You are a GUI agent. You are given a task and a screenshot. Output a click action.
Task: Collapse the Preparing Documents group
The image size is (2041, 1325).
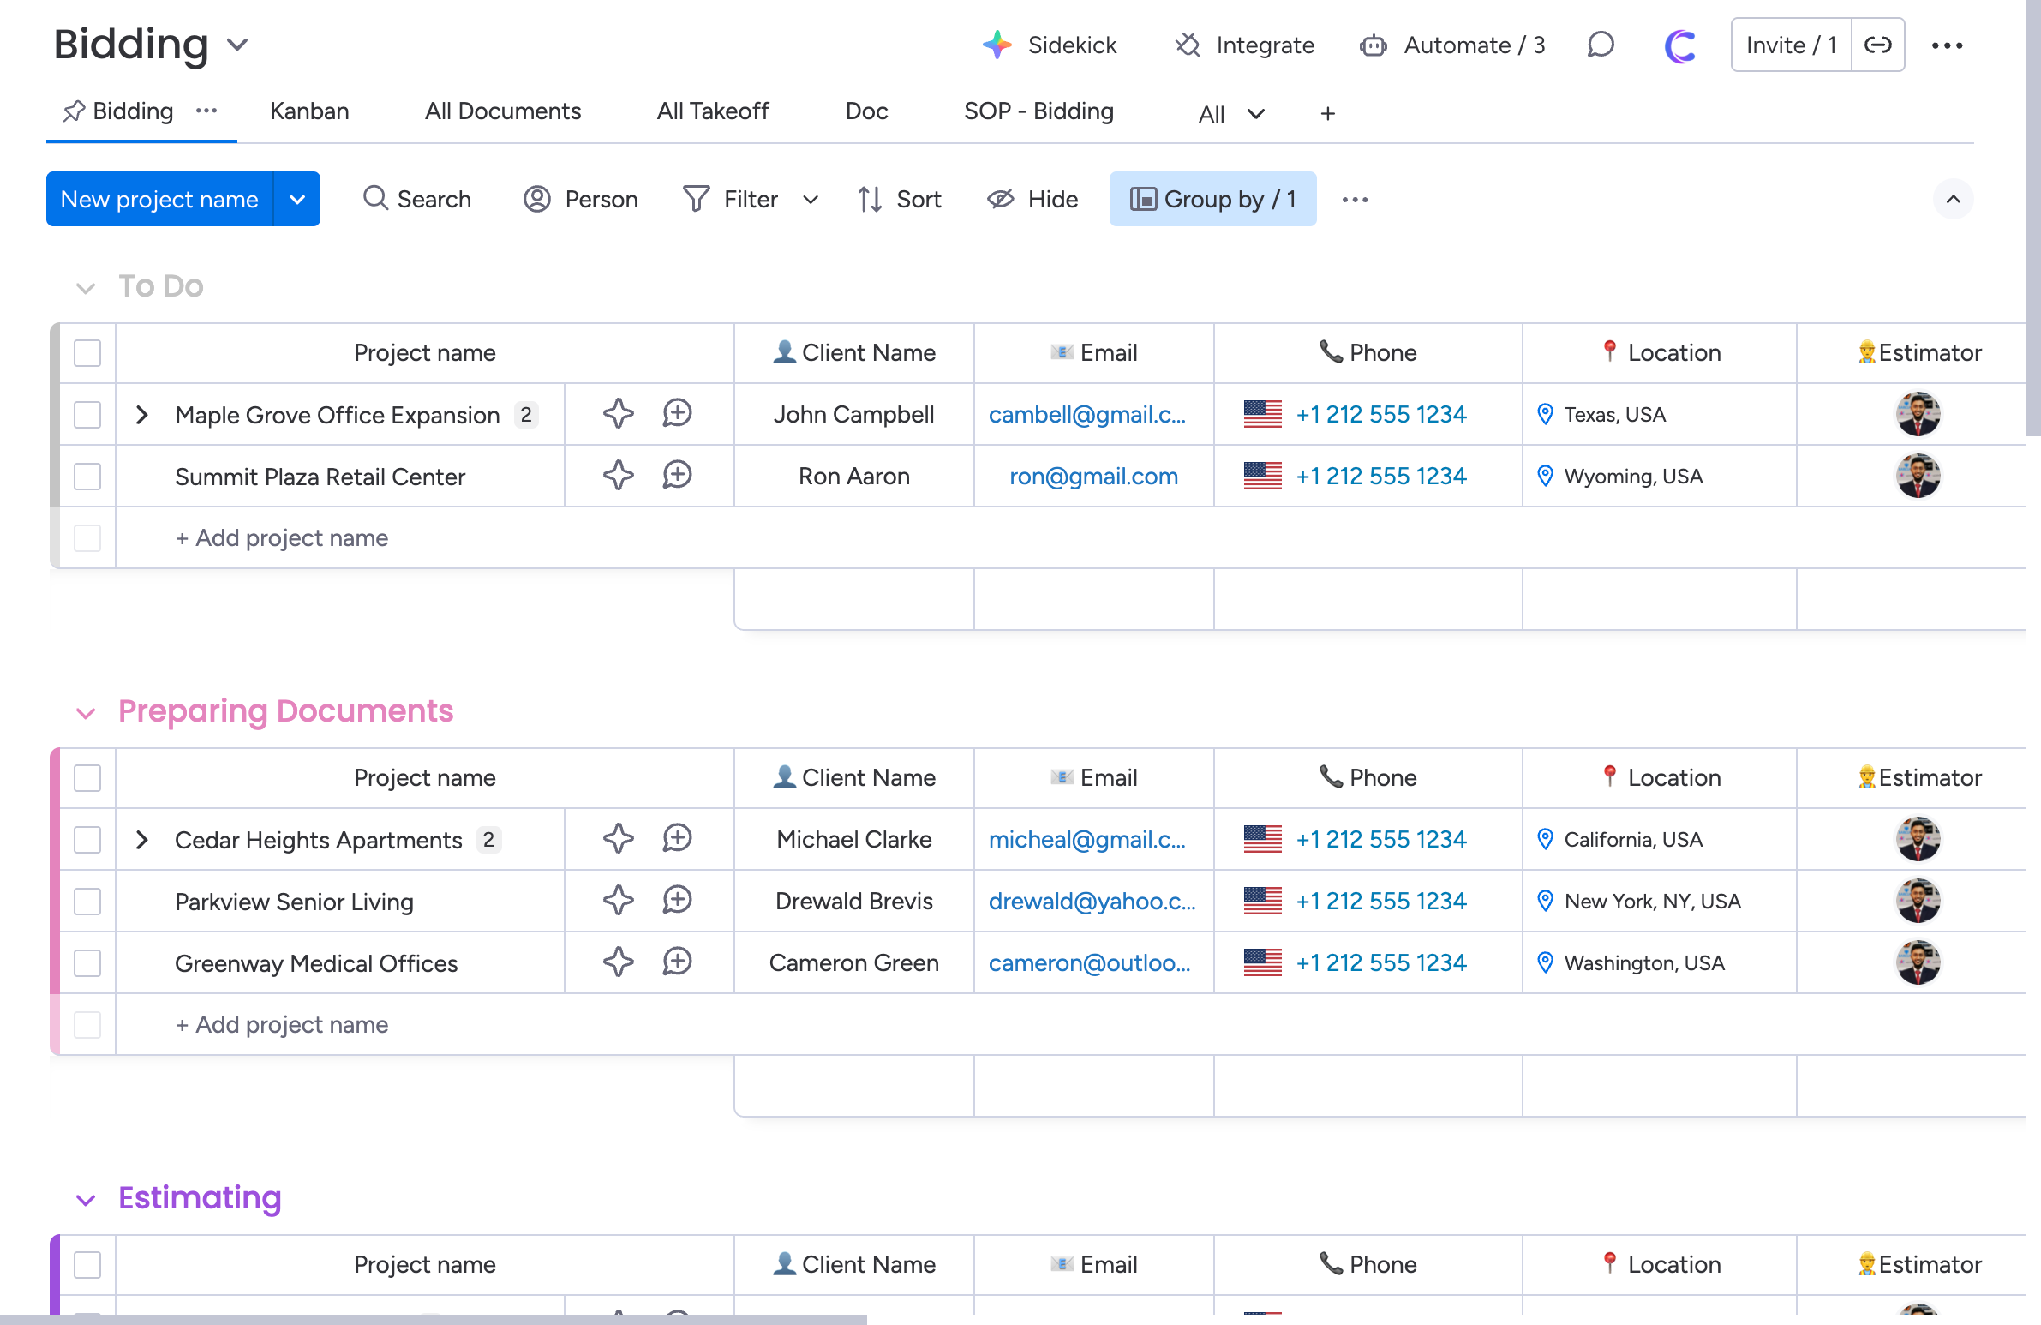pyautogui.click(x=86, y=713)
